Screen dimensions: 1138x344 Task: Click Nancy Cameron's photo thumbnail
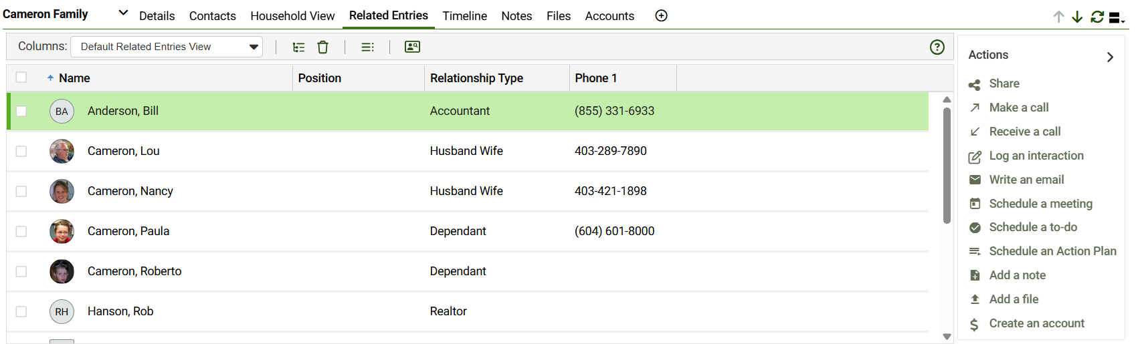coord(62,191)
